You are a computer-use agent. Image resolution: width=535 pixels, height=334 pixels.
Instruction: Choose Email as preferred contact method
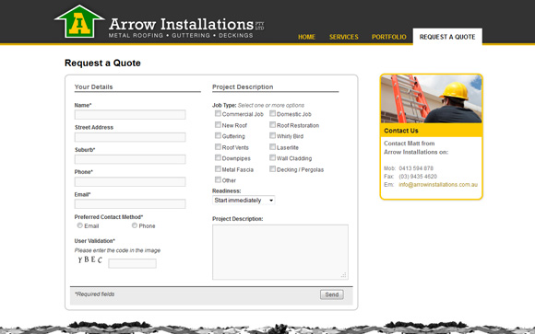[80, 225]
